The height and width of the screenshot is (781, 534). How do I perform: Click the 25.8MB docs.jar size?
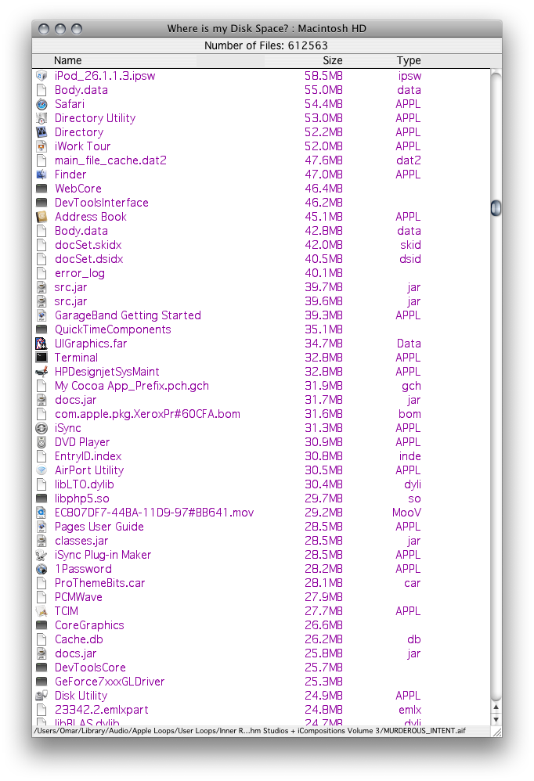click(x=324, y=653)
